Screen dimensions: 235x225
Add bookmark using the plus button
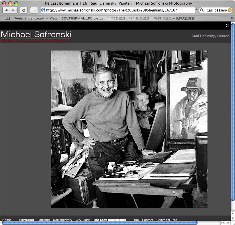pos(34,10)
